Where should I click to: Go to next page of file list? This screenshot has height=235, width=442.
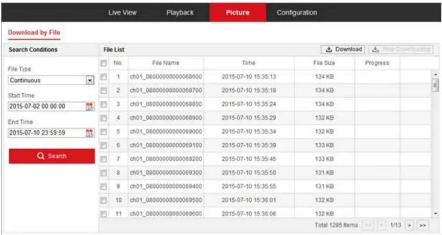pos(409,225)
